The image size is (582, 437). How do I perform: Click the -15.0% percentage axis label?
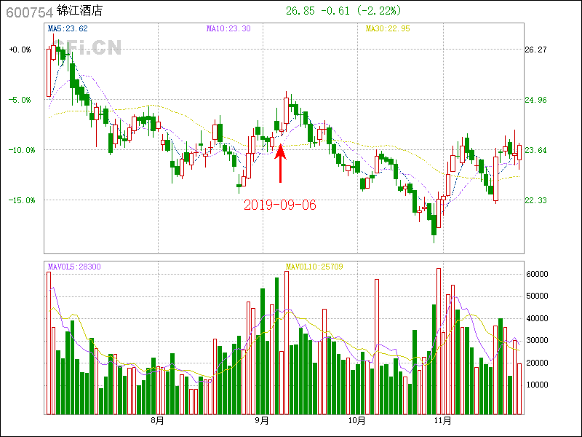(20, 200)
